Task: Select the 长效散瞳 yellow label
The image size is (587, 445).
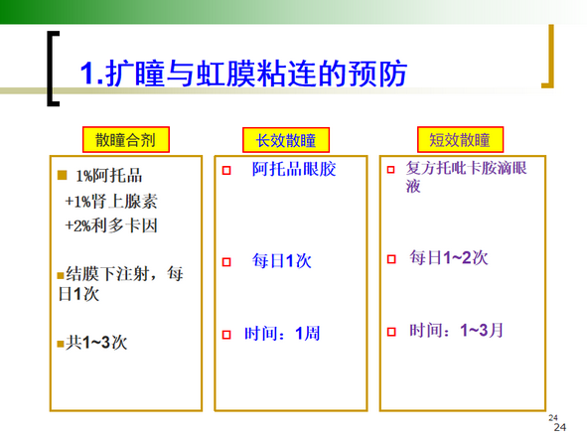Action: tap(286, 140)
